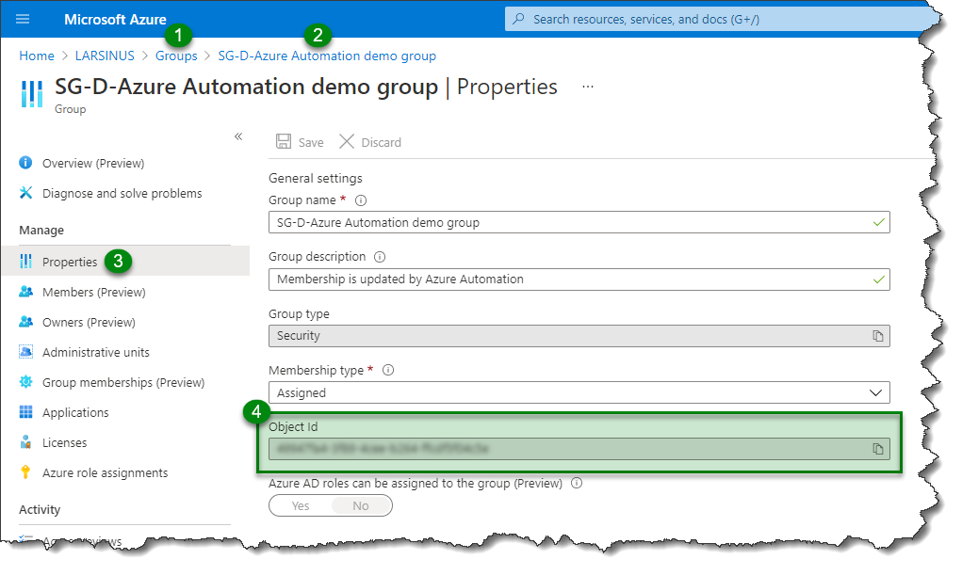Screen dimensions: 962x575
Task: Select Properties in Manage section
Action: [125, 261]
